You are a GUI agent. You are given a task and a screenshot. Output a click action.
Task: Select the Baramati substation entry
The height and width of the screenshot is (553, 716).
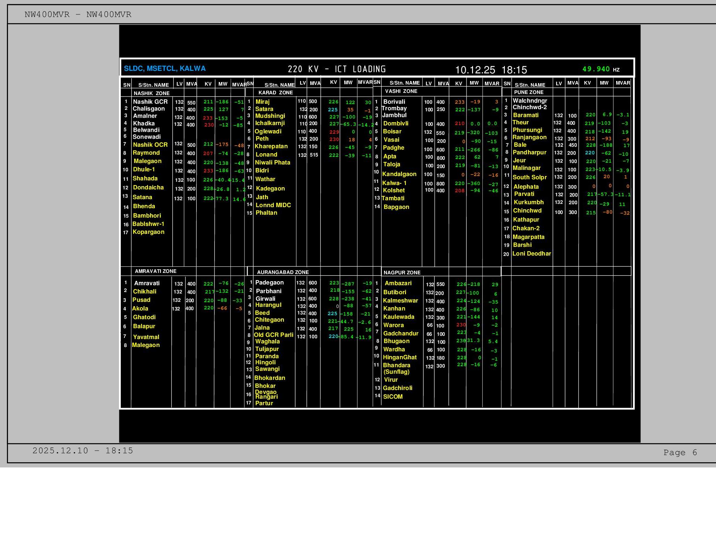[525, 115]
